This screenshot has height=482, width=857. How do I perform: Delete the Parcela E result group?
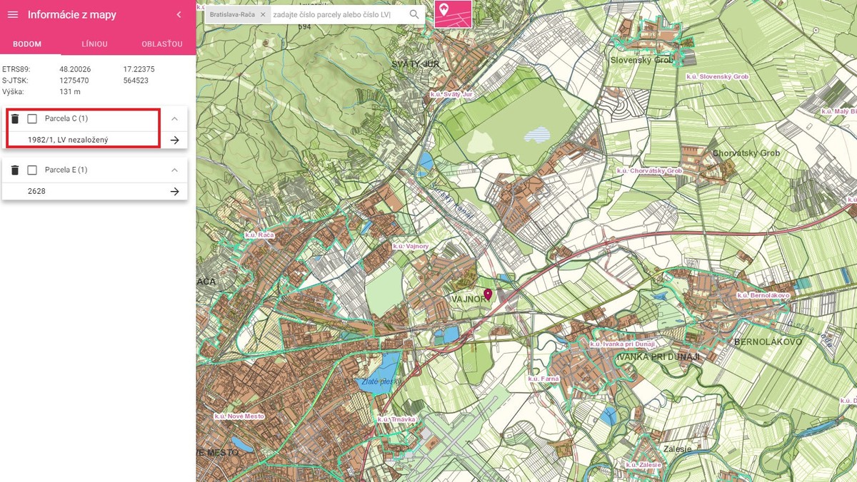coord(15,170)
